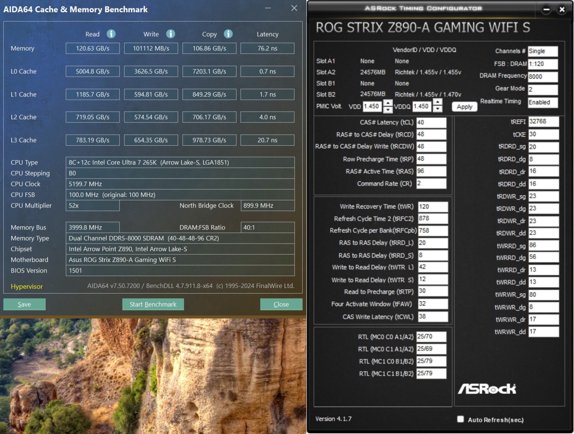This screenshot has height=434, width=574.
Task: Save the AIDA64 benchmark results
Action: click(x=24, y=304)
